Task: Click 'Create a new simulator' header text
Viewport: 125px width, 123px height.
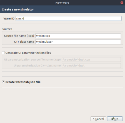Action: (18, 9)
